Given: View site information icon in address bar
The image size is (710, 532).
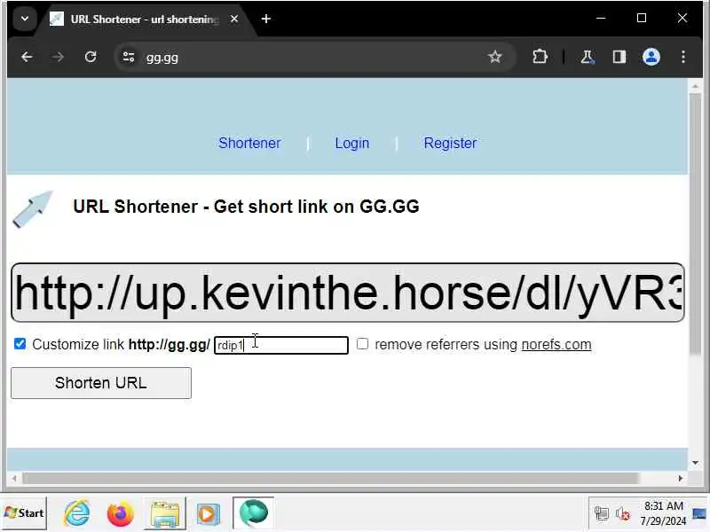Looking at the screenshot, I should coord(129,57).
